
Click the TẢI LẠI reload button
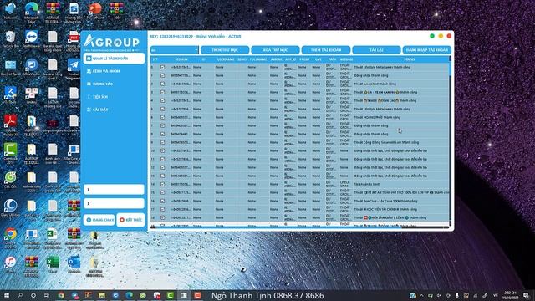(376, 50)
